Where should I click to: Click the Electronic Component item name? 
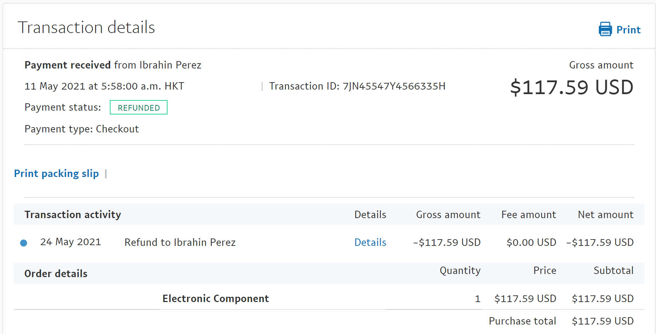215,299
